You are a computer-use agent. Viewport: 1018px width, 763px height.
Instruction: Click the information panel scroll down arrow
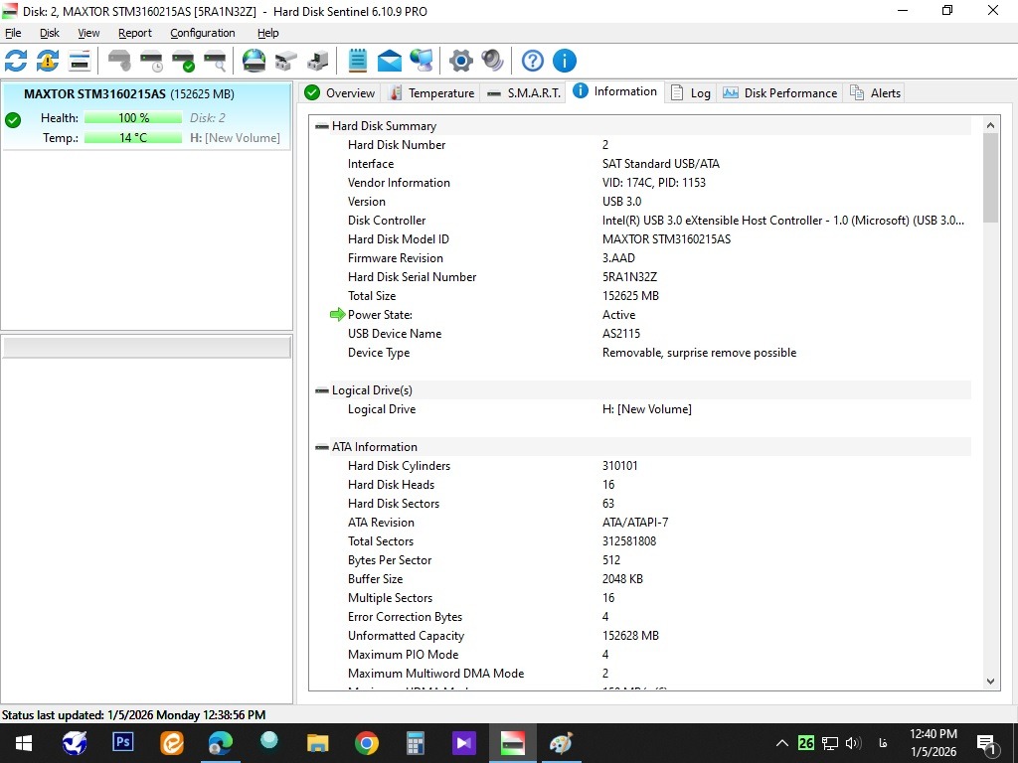(990, 681)
